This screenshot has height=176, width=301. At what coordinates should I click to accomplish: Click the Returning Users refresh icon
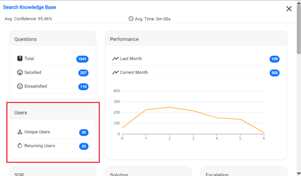[x=20, y=146]
